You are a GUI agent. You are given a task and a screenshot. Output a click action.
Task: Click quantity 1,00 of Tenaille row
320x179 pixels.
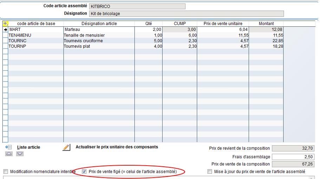(149, 35)
